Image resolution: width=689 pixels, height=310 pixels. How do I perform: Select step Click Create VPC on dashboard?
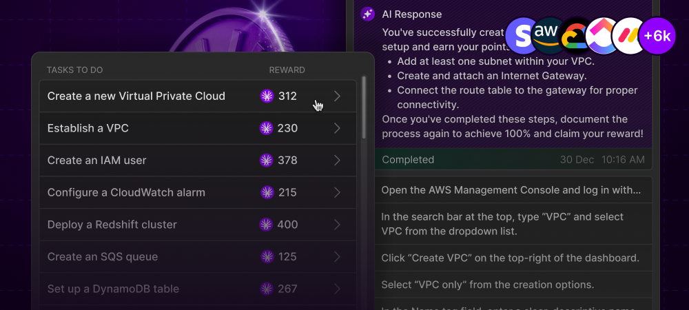click(x=513, y=258)
